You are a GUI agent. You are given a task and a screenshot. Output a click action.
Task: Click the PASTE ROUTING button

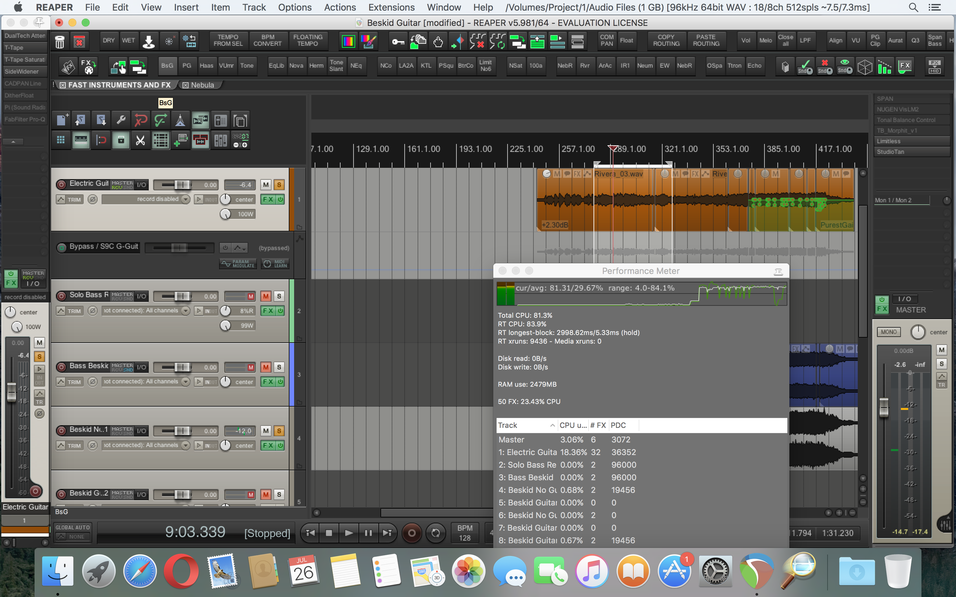(x=706, y=41)
